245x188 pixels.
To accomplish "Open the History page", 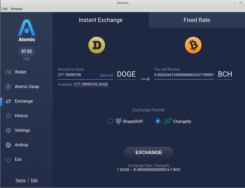I will pos(21,116).
